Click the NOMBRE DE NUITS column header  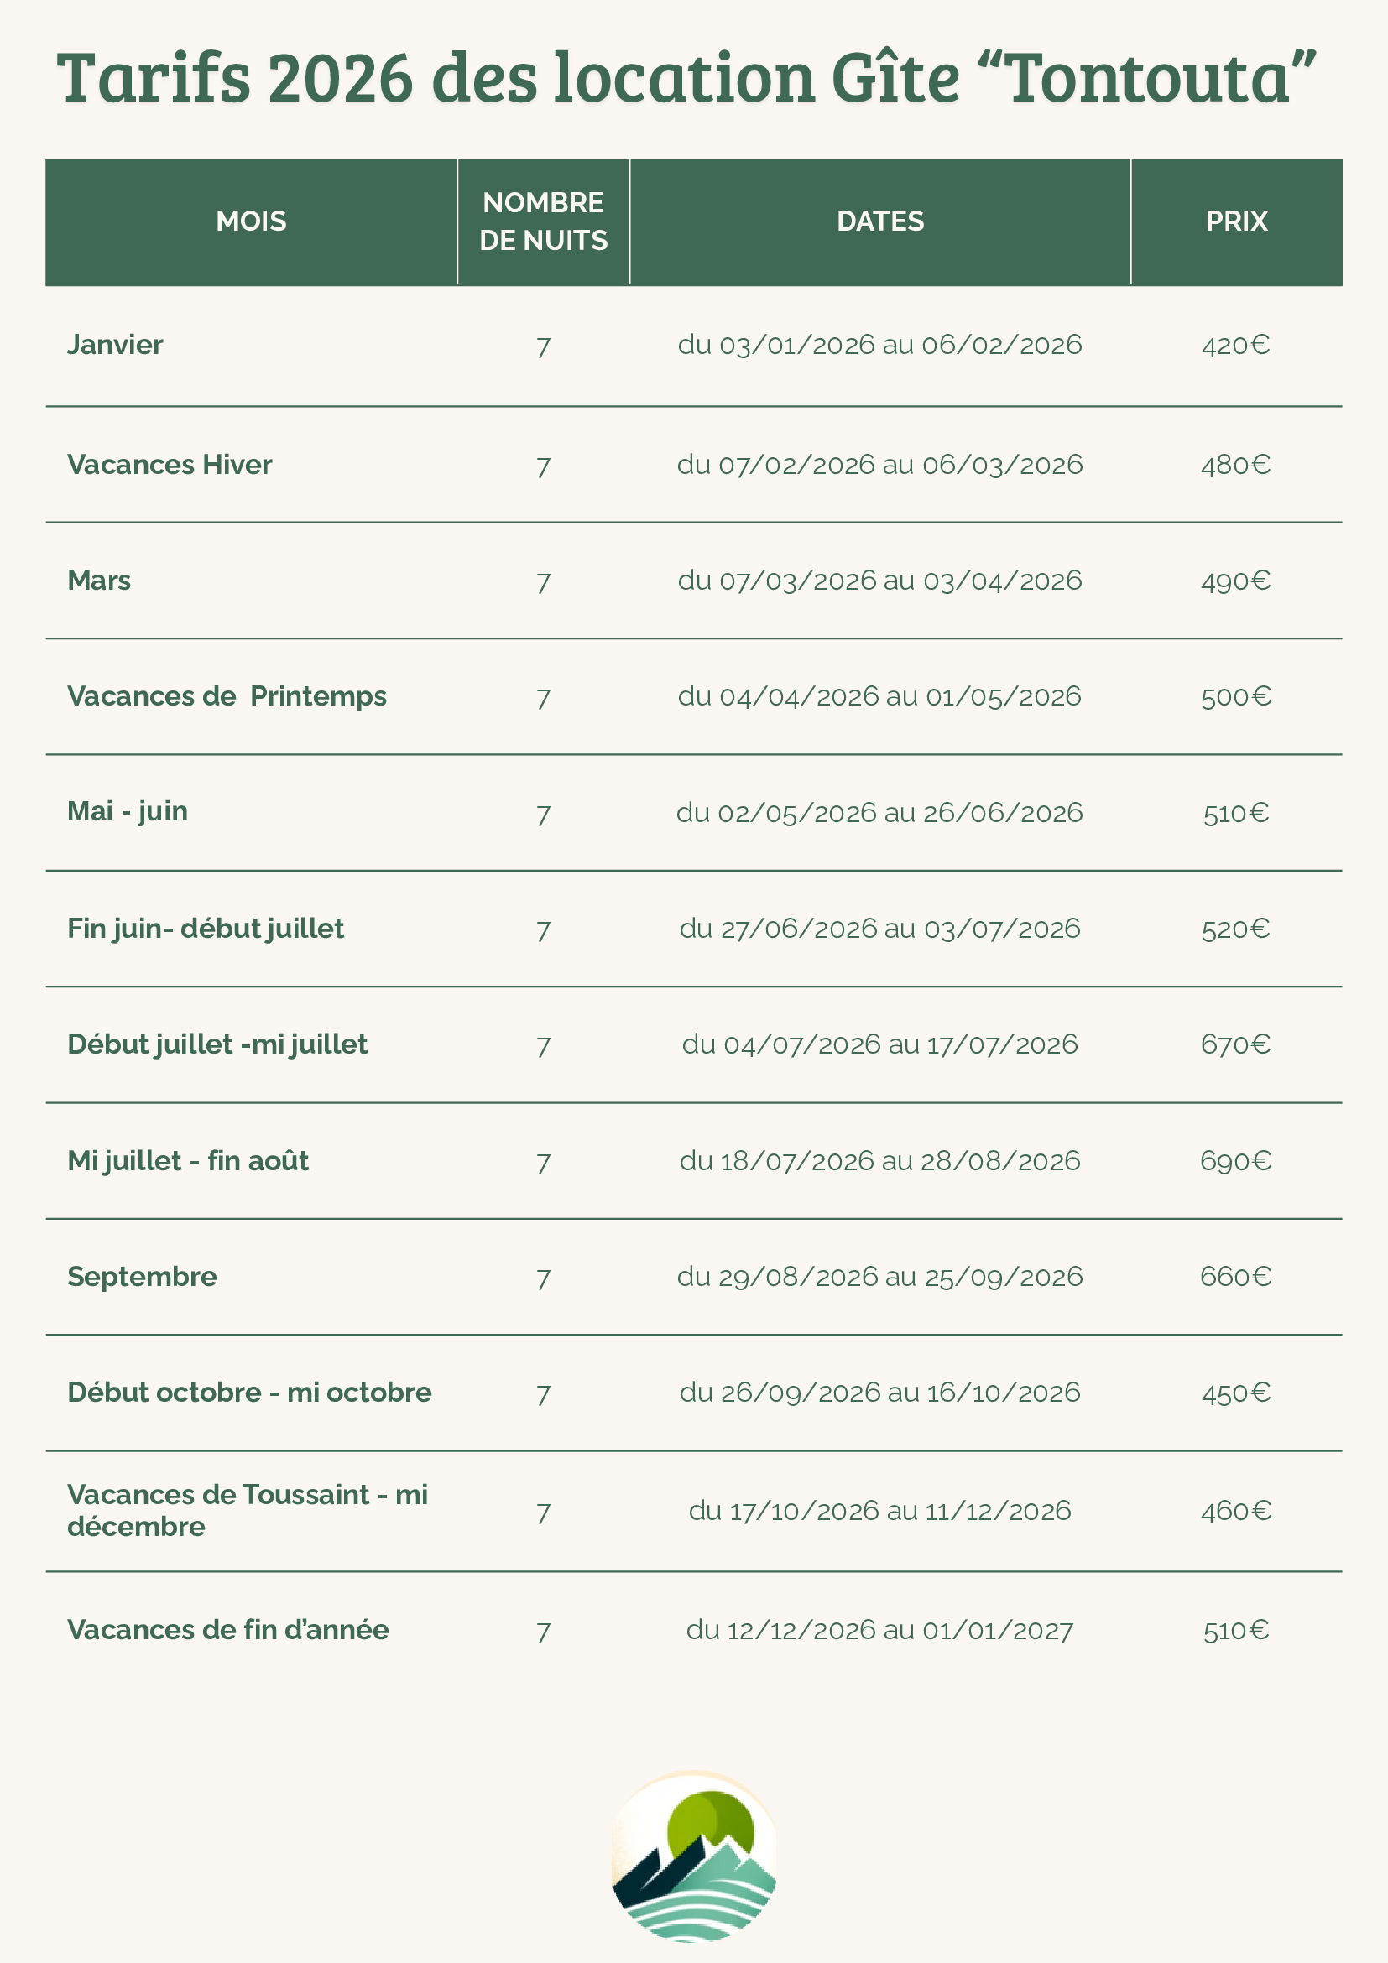(543, 221)
